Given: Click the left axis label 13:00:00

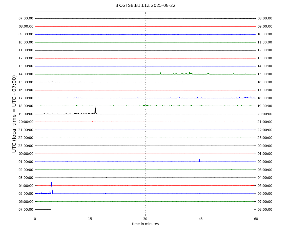Looking at the screenshot, I should click(26, 66).
